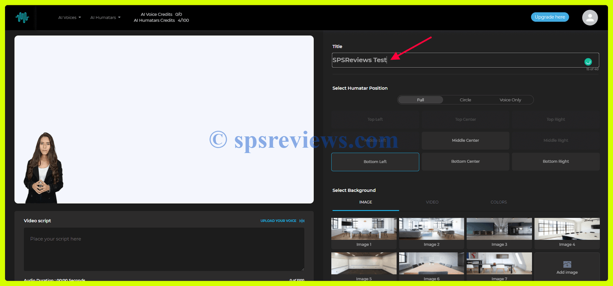Expand the AI Voices dropdown menu
Screen dimensions: 613x286
coord(69,18)
